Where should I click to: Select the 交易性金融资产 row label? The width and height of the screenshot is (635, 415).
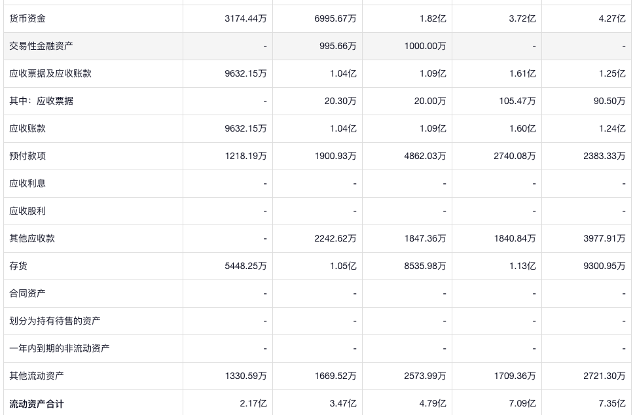41,46
